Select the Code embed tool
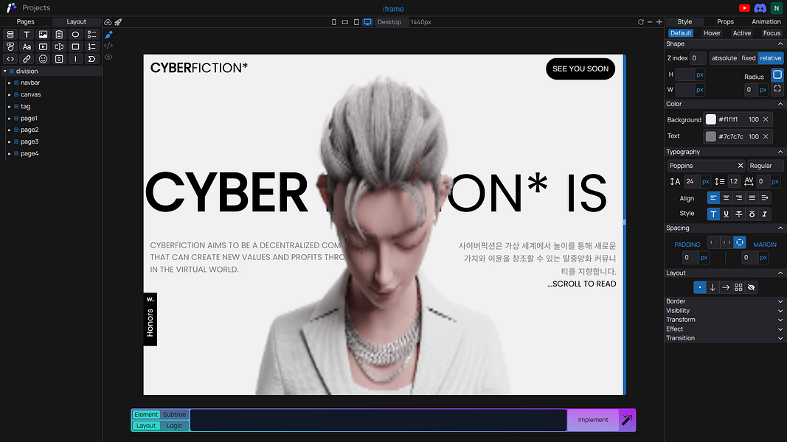The width and height of the screenshot is (787, 442). [x=10, y=58]
